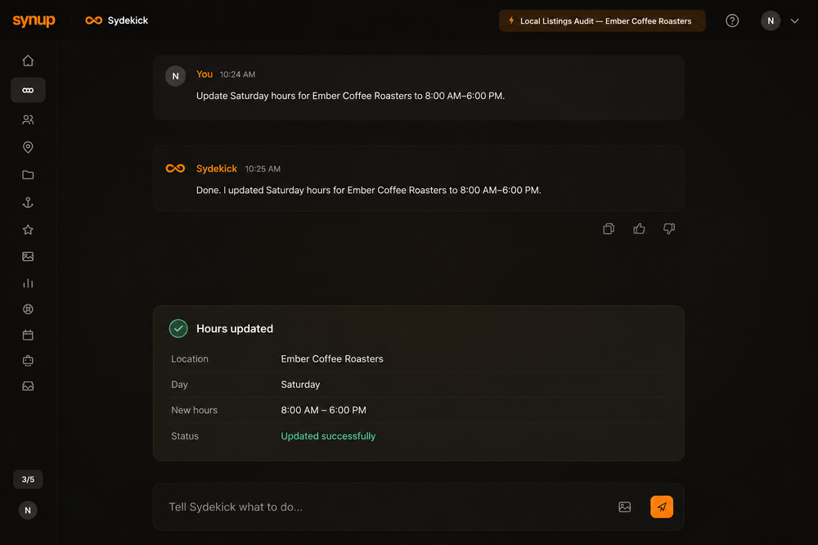Click the 3/5 progress badge

28,480
